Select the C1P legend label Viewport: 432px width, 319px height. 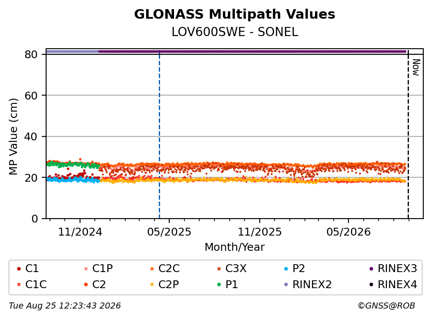(103, 268)
